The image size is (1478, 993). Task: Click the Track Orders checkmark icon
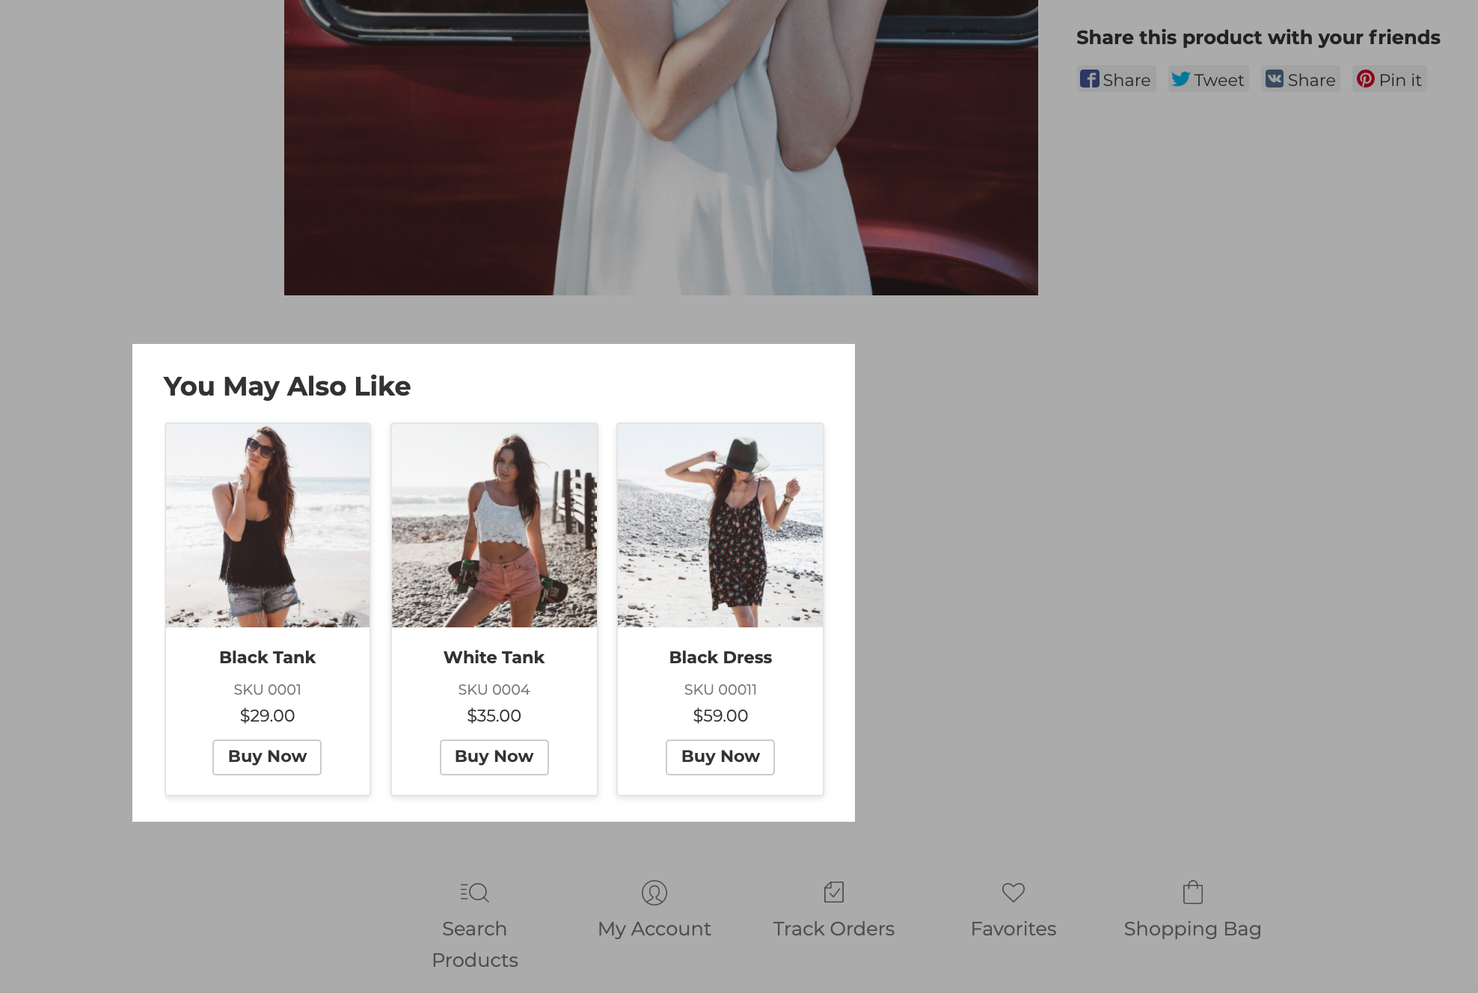tap(833, 891)
